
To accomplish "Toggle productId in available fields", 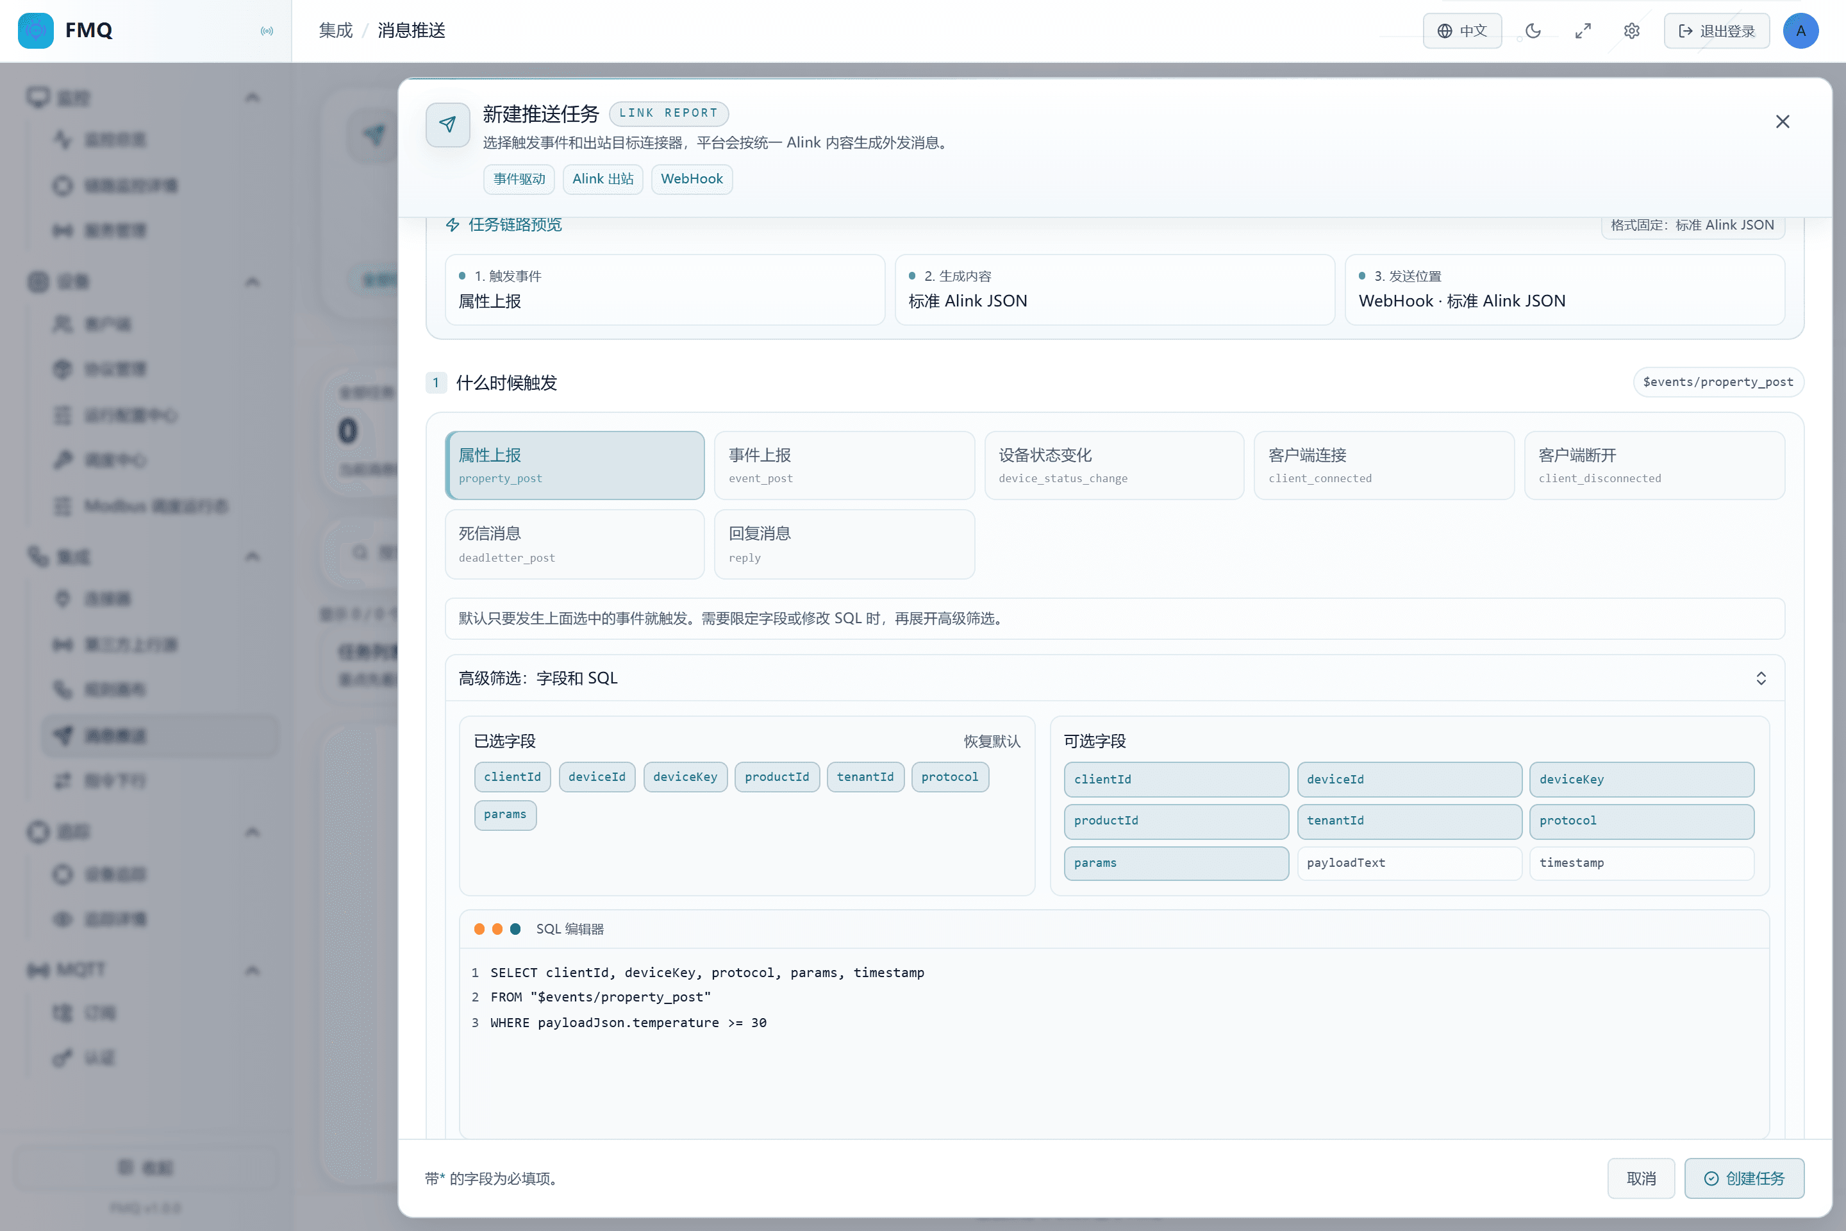I will point(1176,821).
